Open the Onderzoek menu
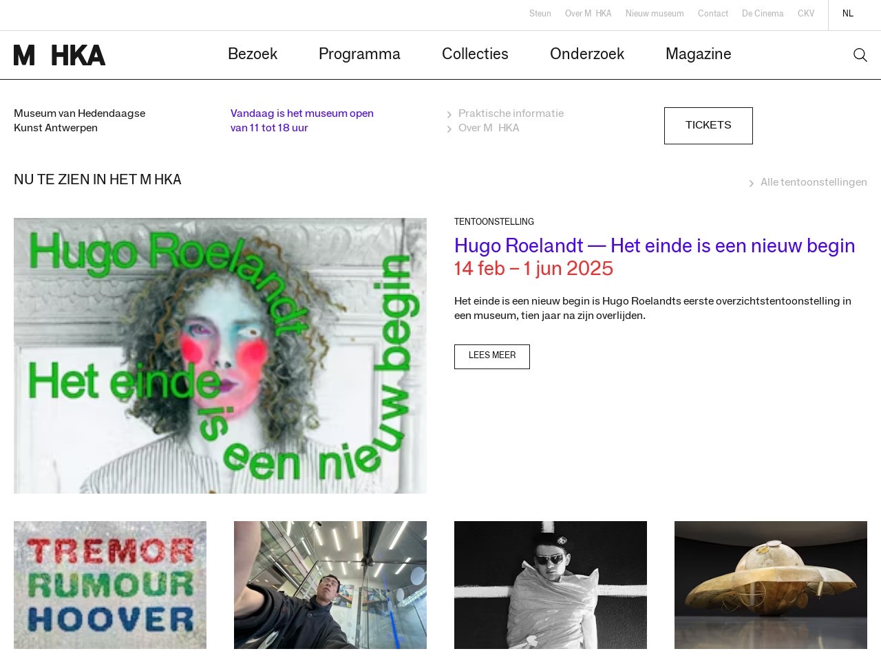The width and height of the screenshot is (881, 660). [587, 54]
